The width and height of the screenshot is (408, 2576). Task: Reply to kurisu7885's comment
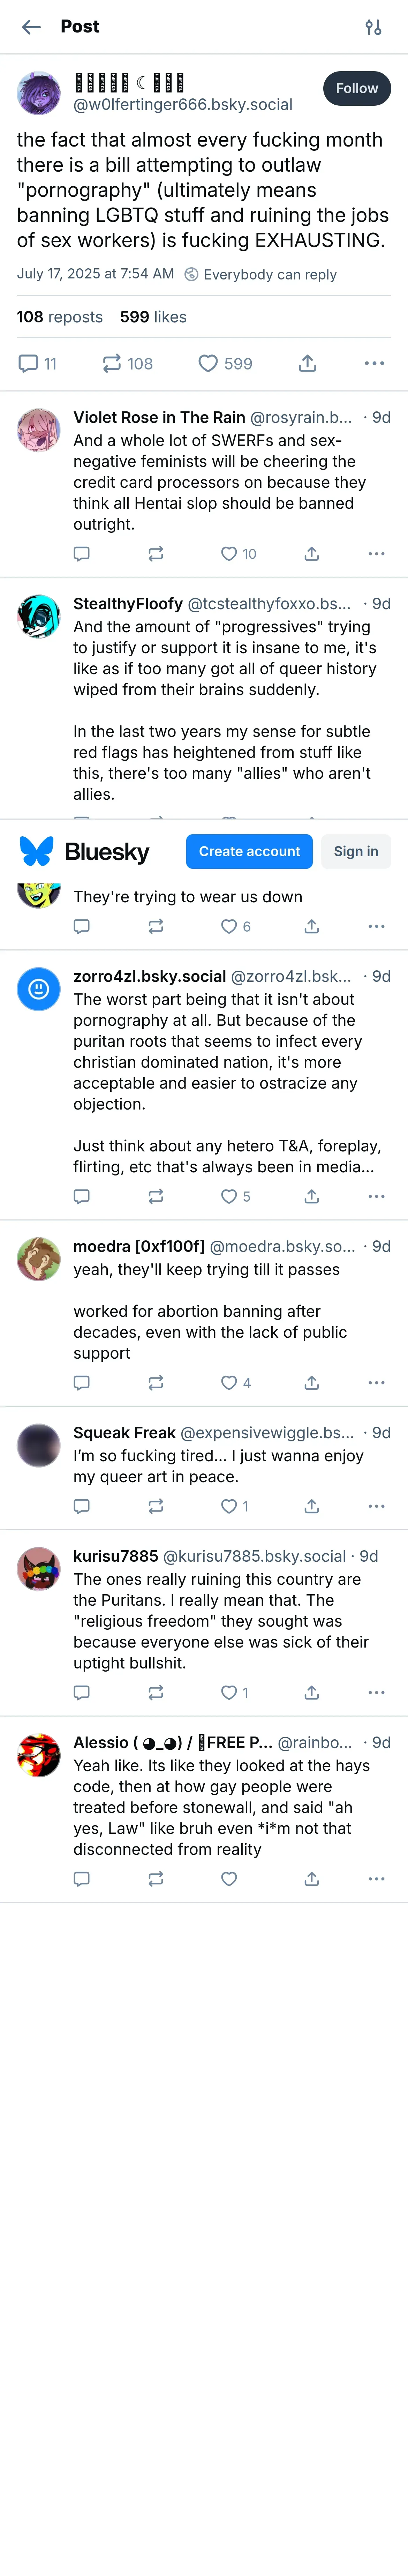tap(82, 1693)
